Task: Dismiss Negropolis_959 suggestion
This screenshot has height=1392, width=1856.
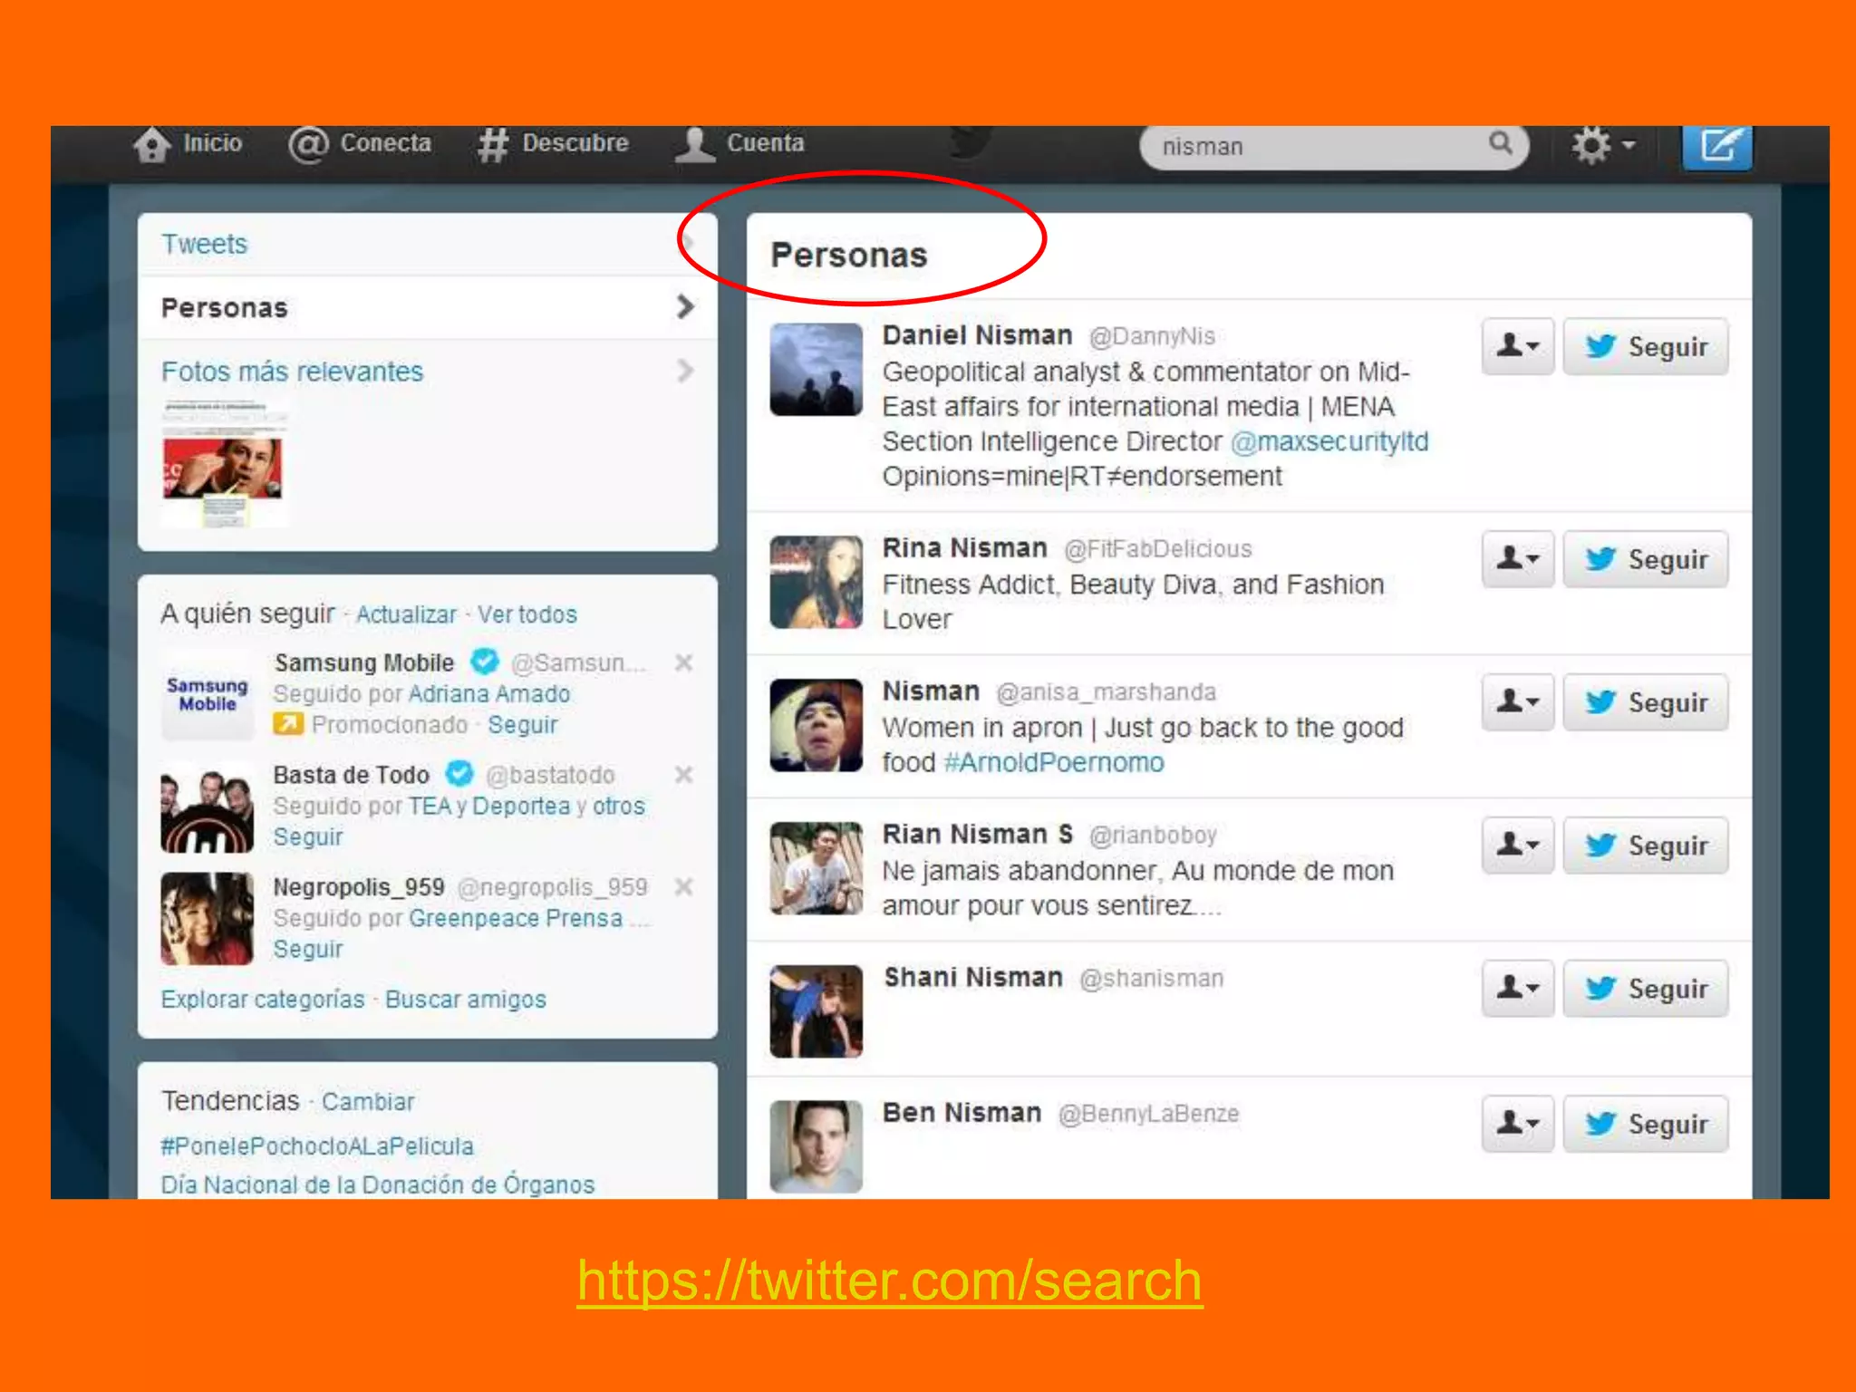Action: (x=684, y=887)
